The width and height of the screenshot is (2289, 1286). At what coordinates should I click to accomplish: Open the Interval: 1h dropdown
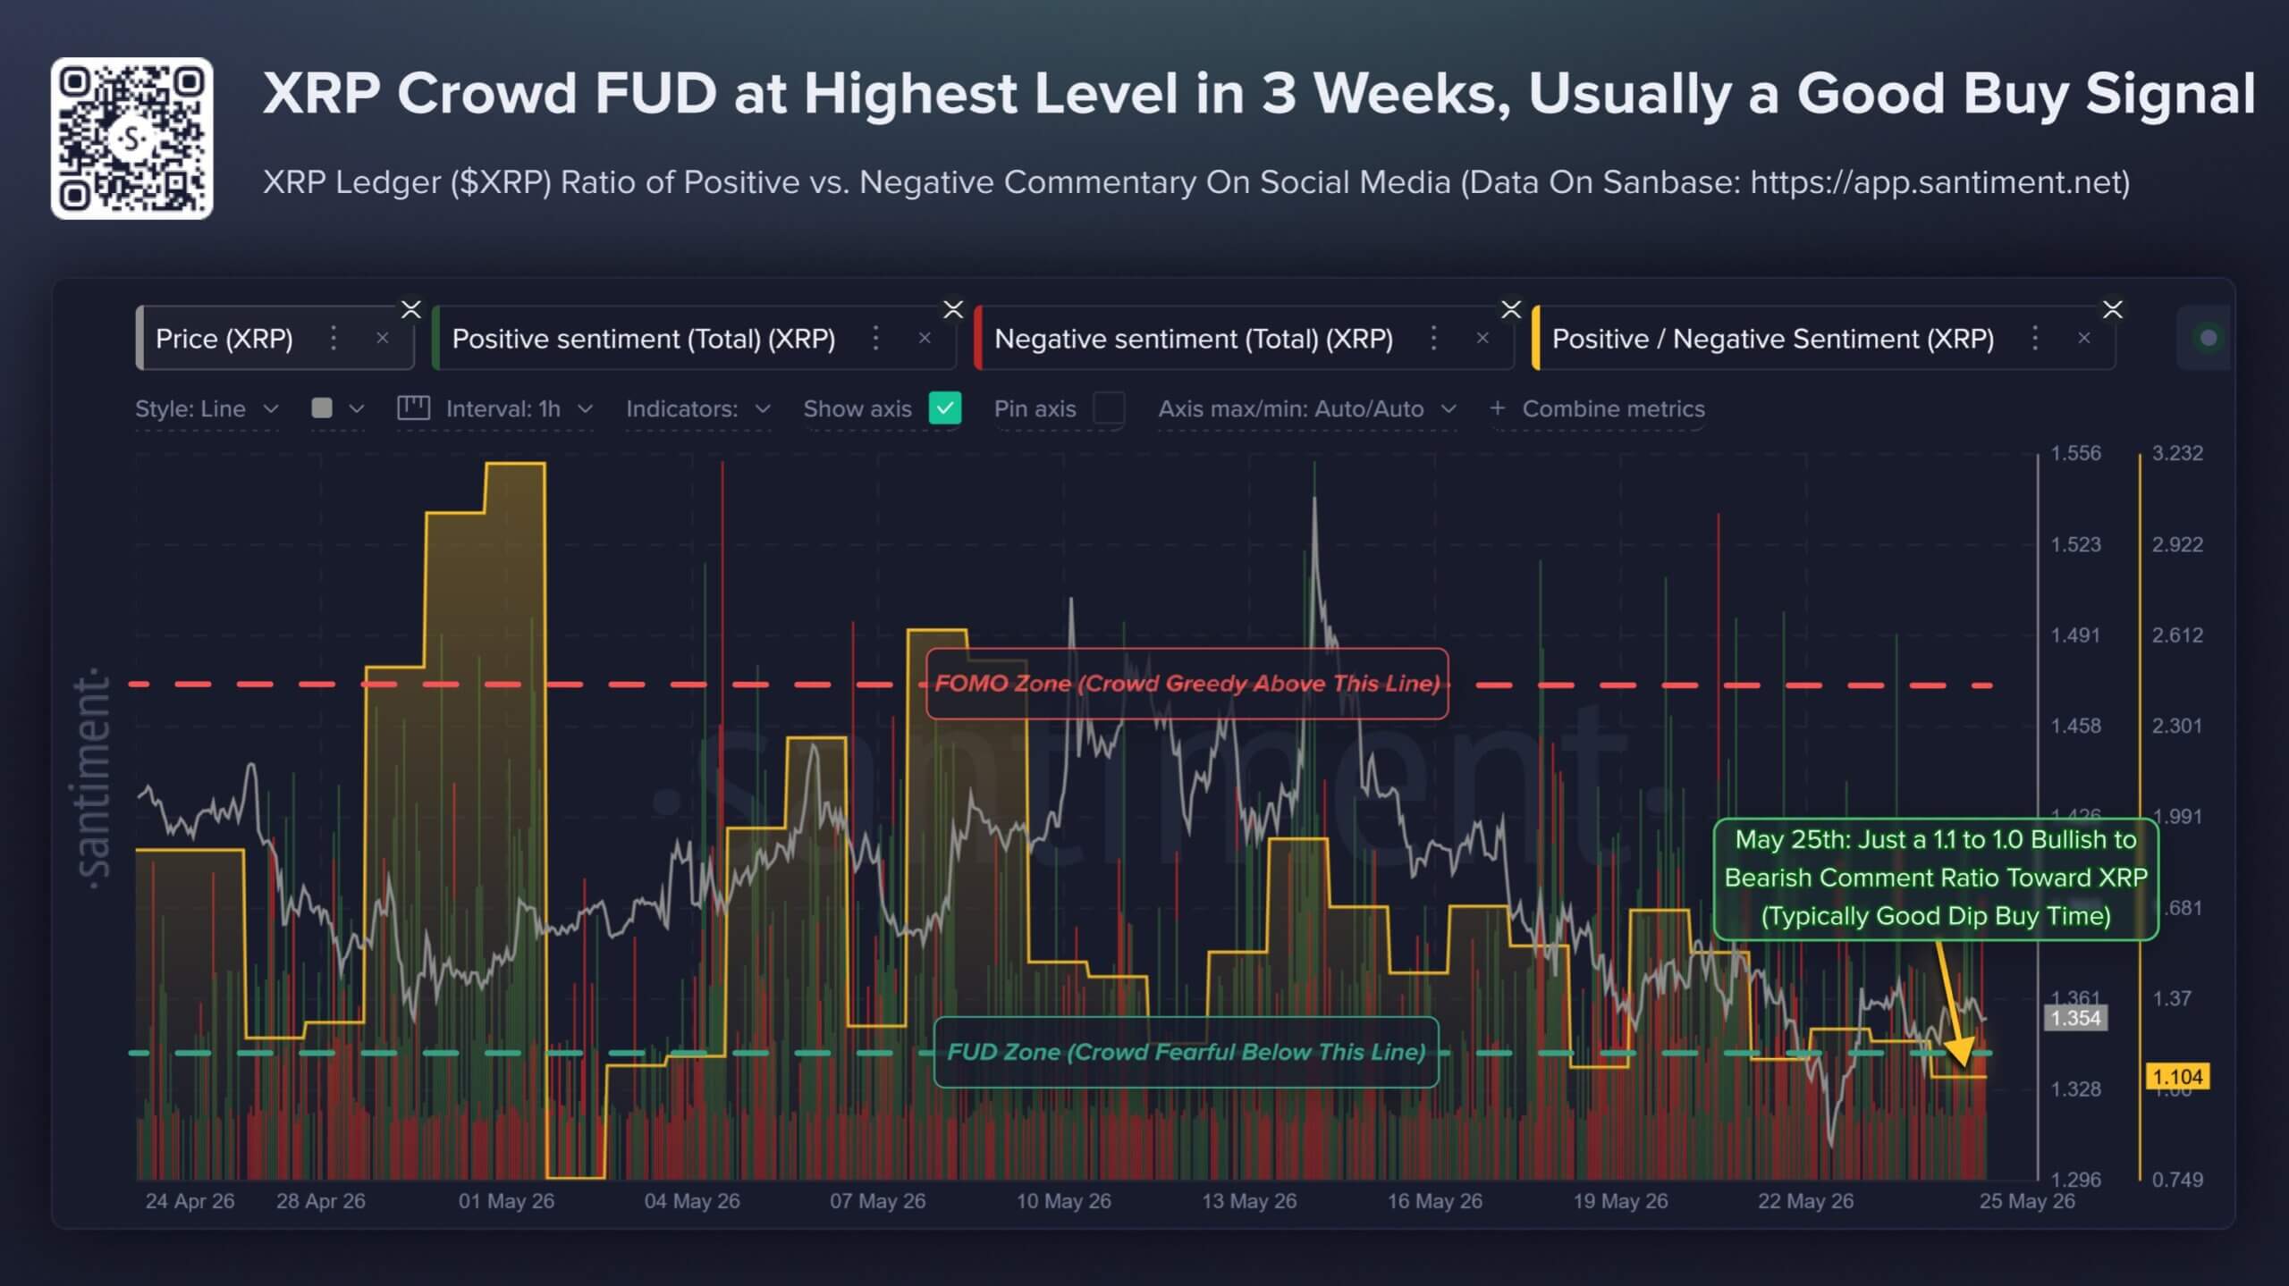pos(519,409)
